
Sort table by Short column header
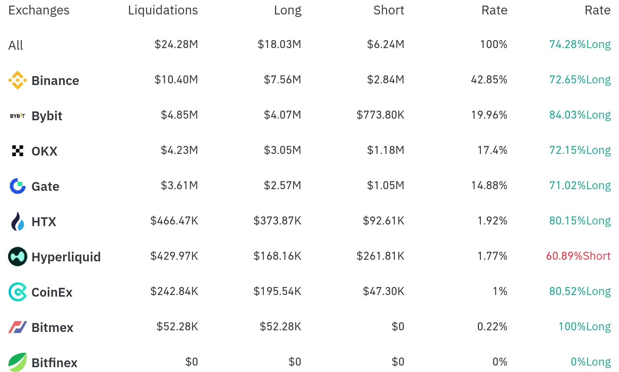pyautogui.click(x=388, y=10)
